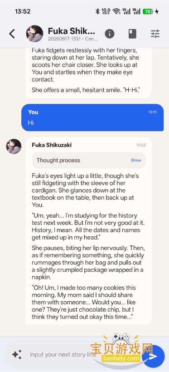Screen dimensions: 169x372
Task: Select your blue 'Hi' message bubble
Action: coord(92,117)
